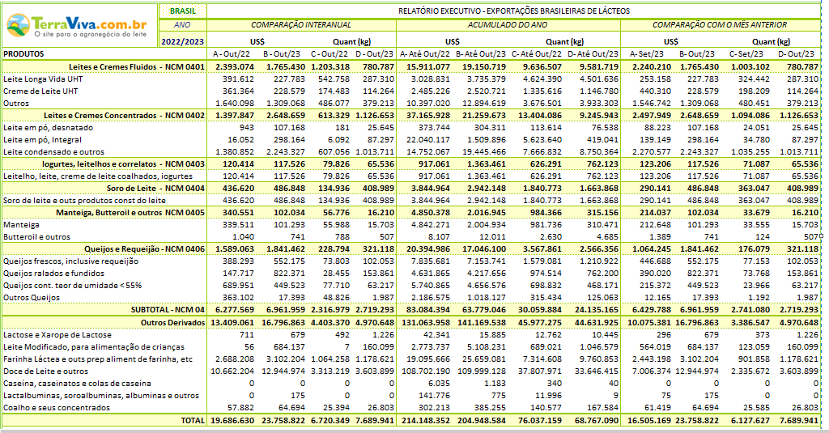Screen dimensions: 829x433
Task: Click the Queijos e Requeijão NCM 0406 header
Action: [x=139, y=248]
